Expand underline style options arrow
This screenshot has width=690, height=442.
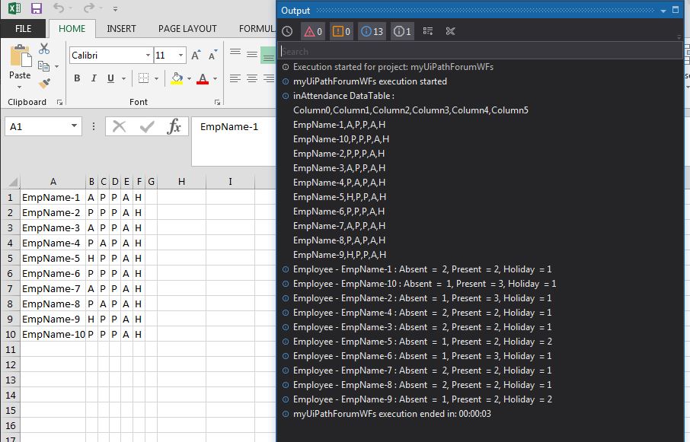123,79
